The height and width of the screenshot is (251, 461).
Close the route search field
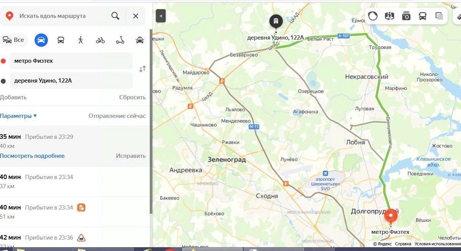pos(136,16)
